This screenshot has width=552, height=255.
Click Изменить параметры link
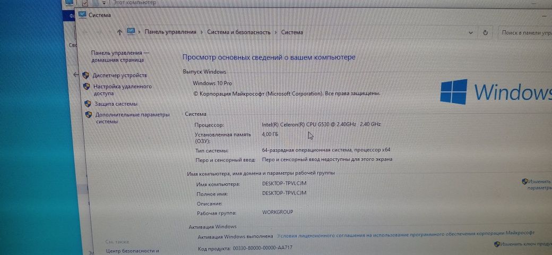click(539, 184)
